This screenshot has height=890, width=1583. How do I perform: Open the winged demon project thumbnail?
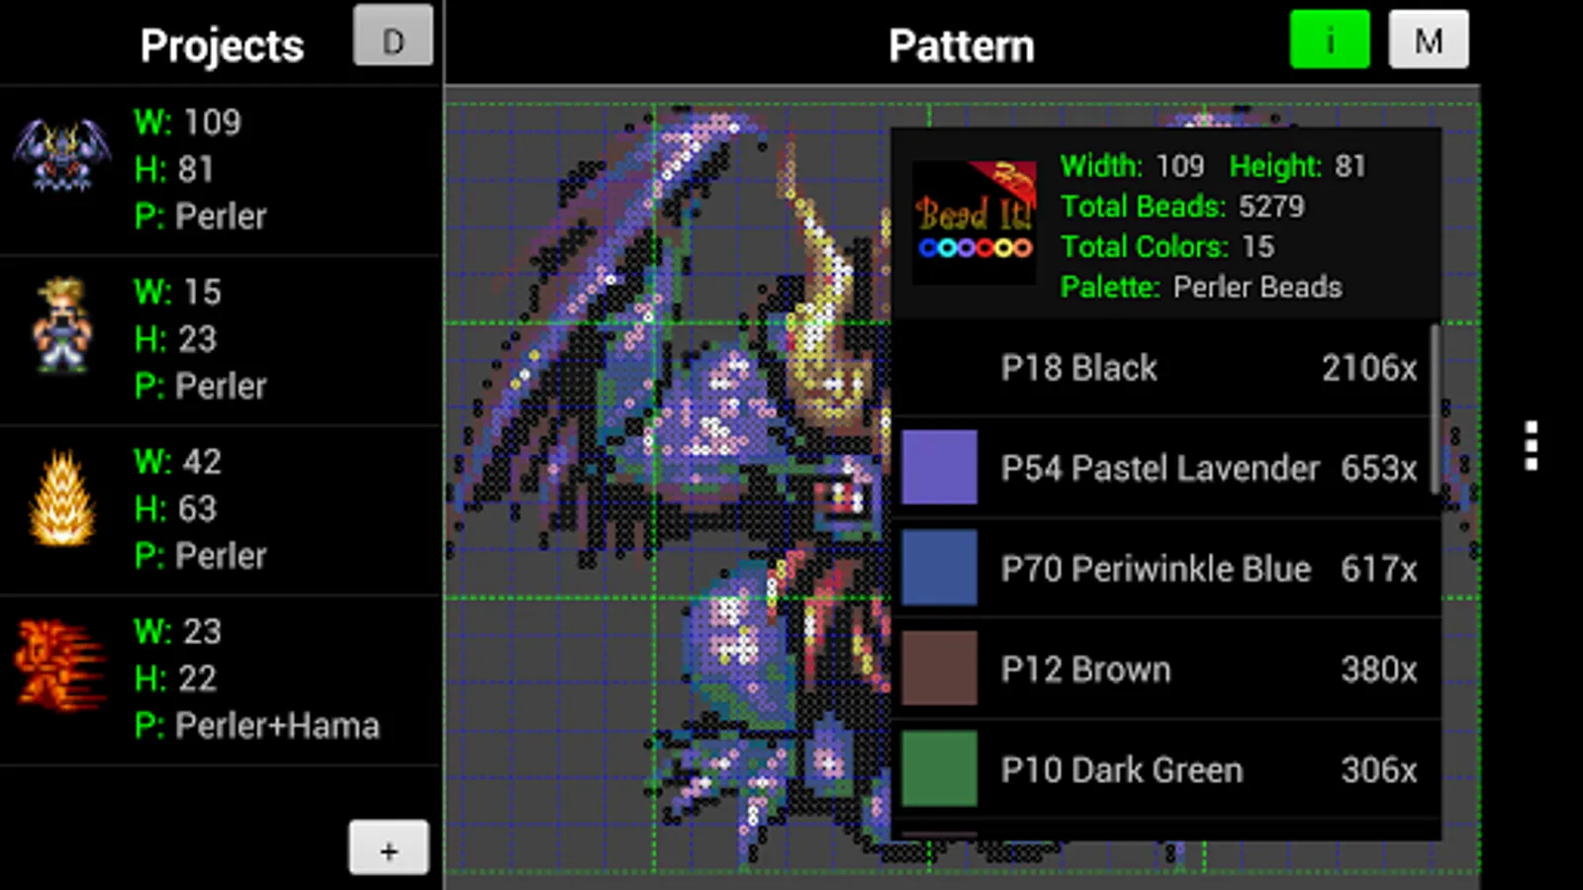tap(61, 153)
